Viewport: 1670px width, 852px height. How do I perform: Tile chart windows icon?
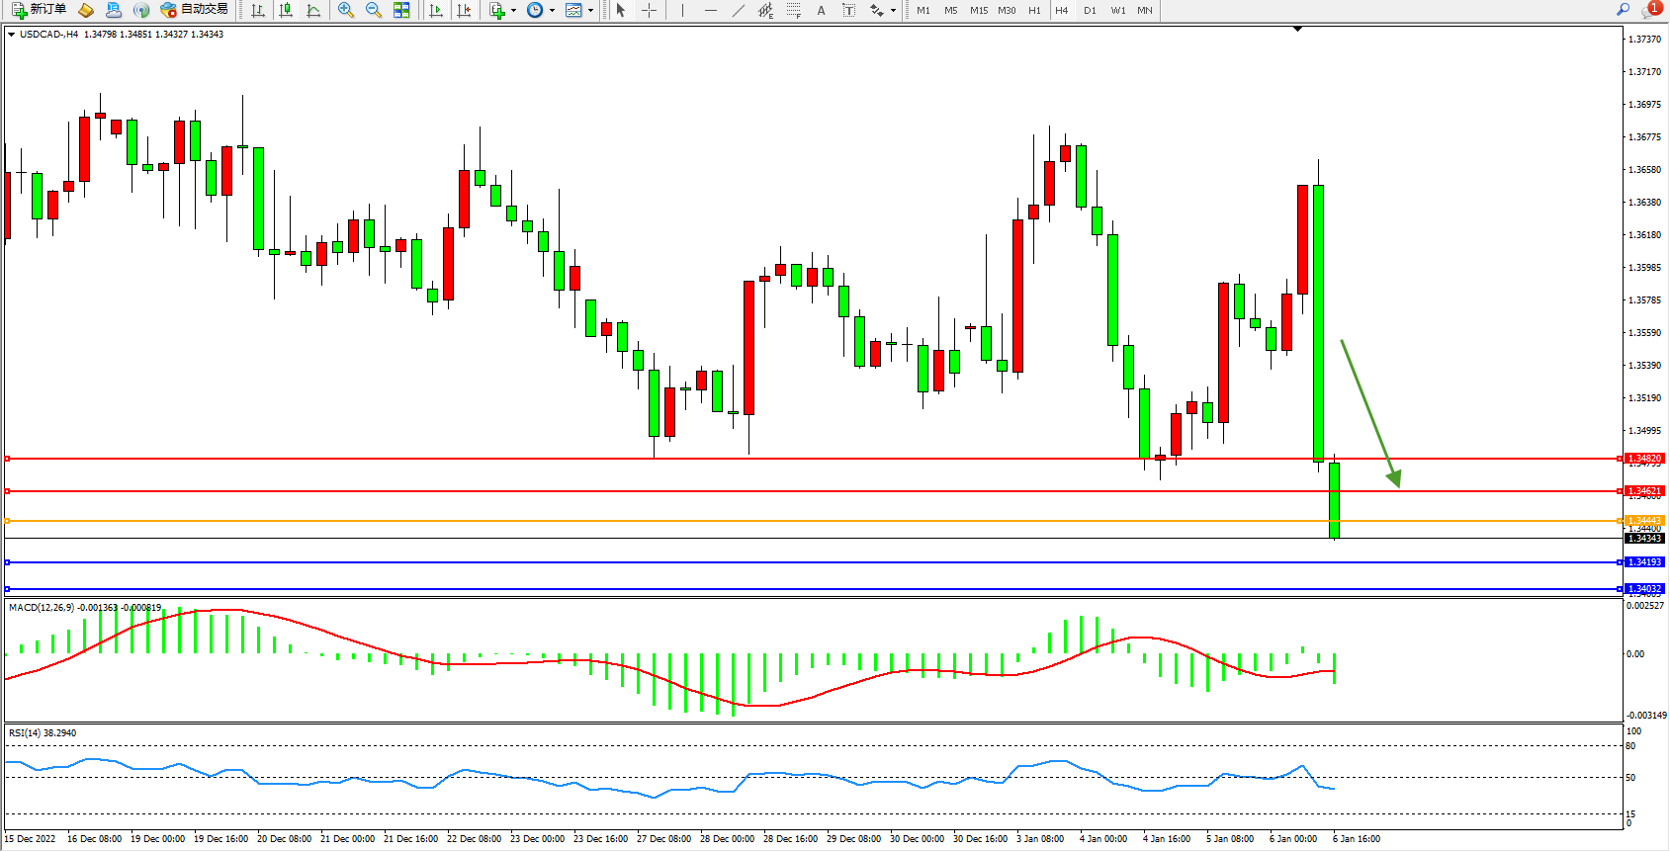pyautogui.click(x=401, y=10)
